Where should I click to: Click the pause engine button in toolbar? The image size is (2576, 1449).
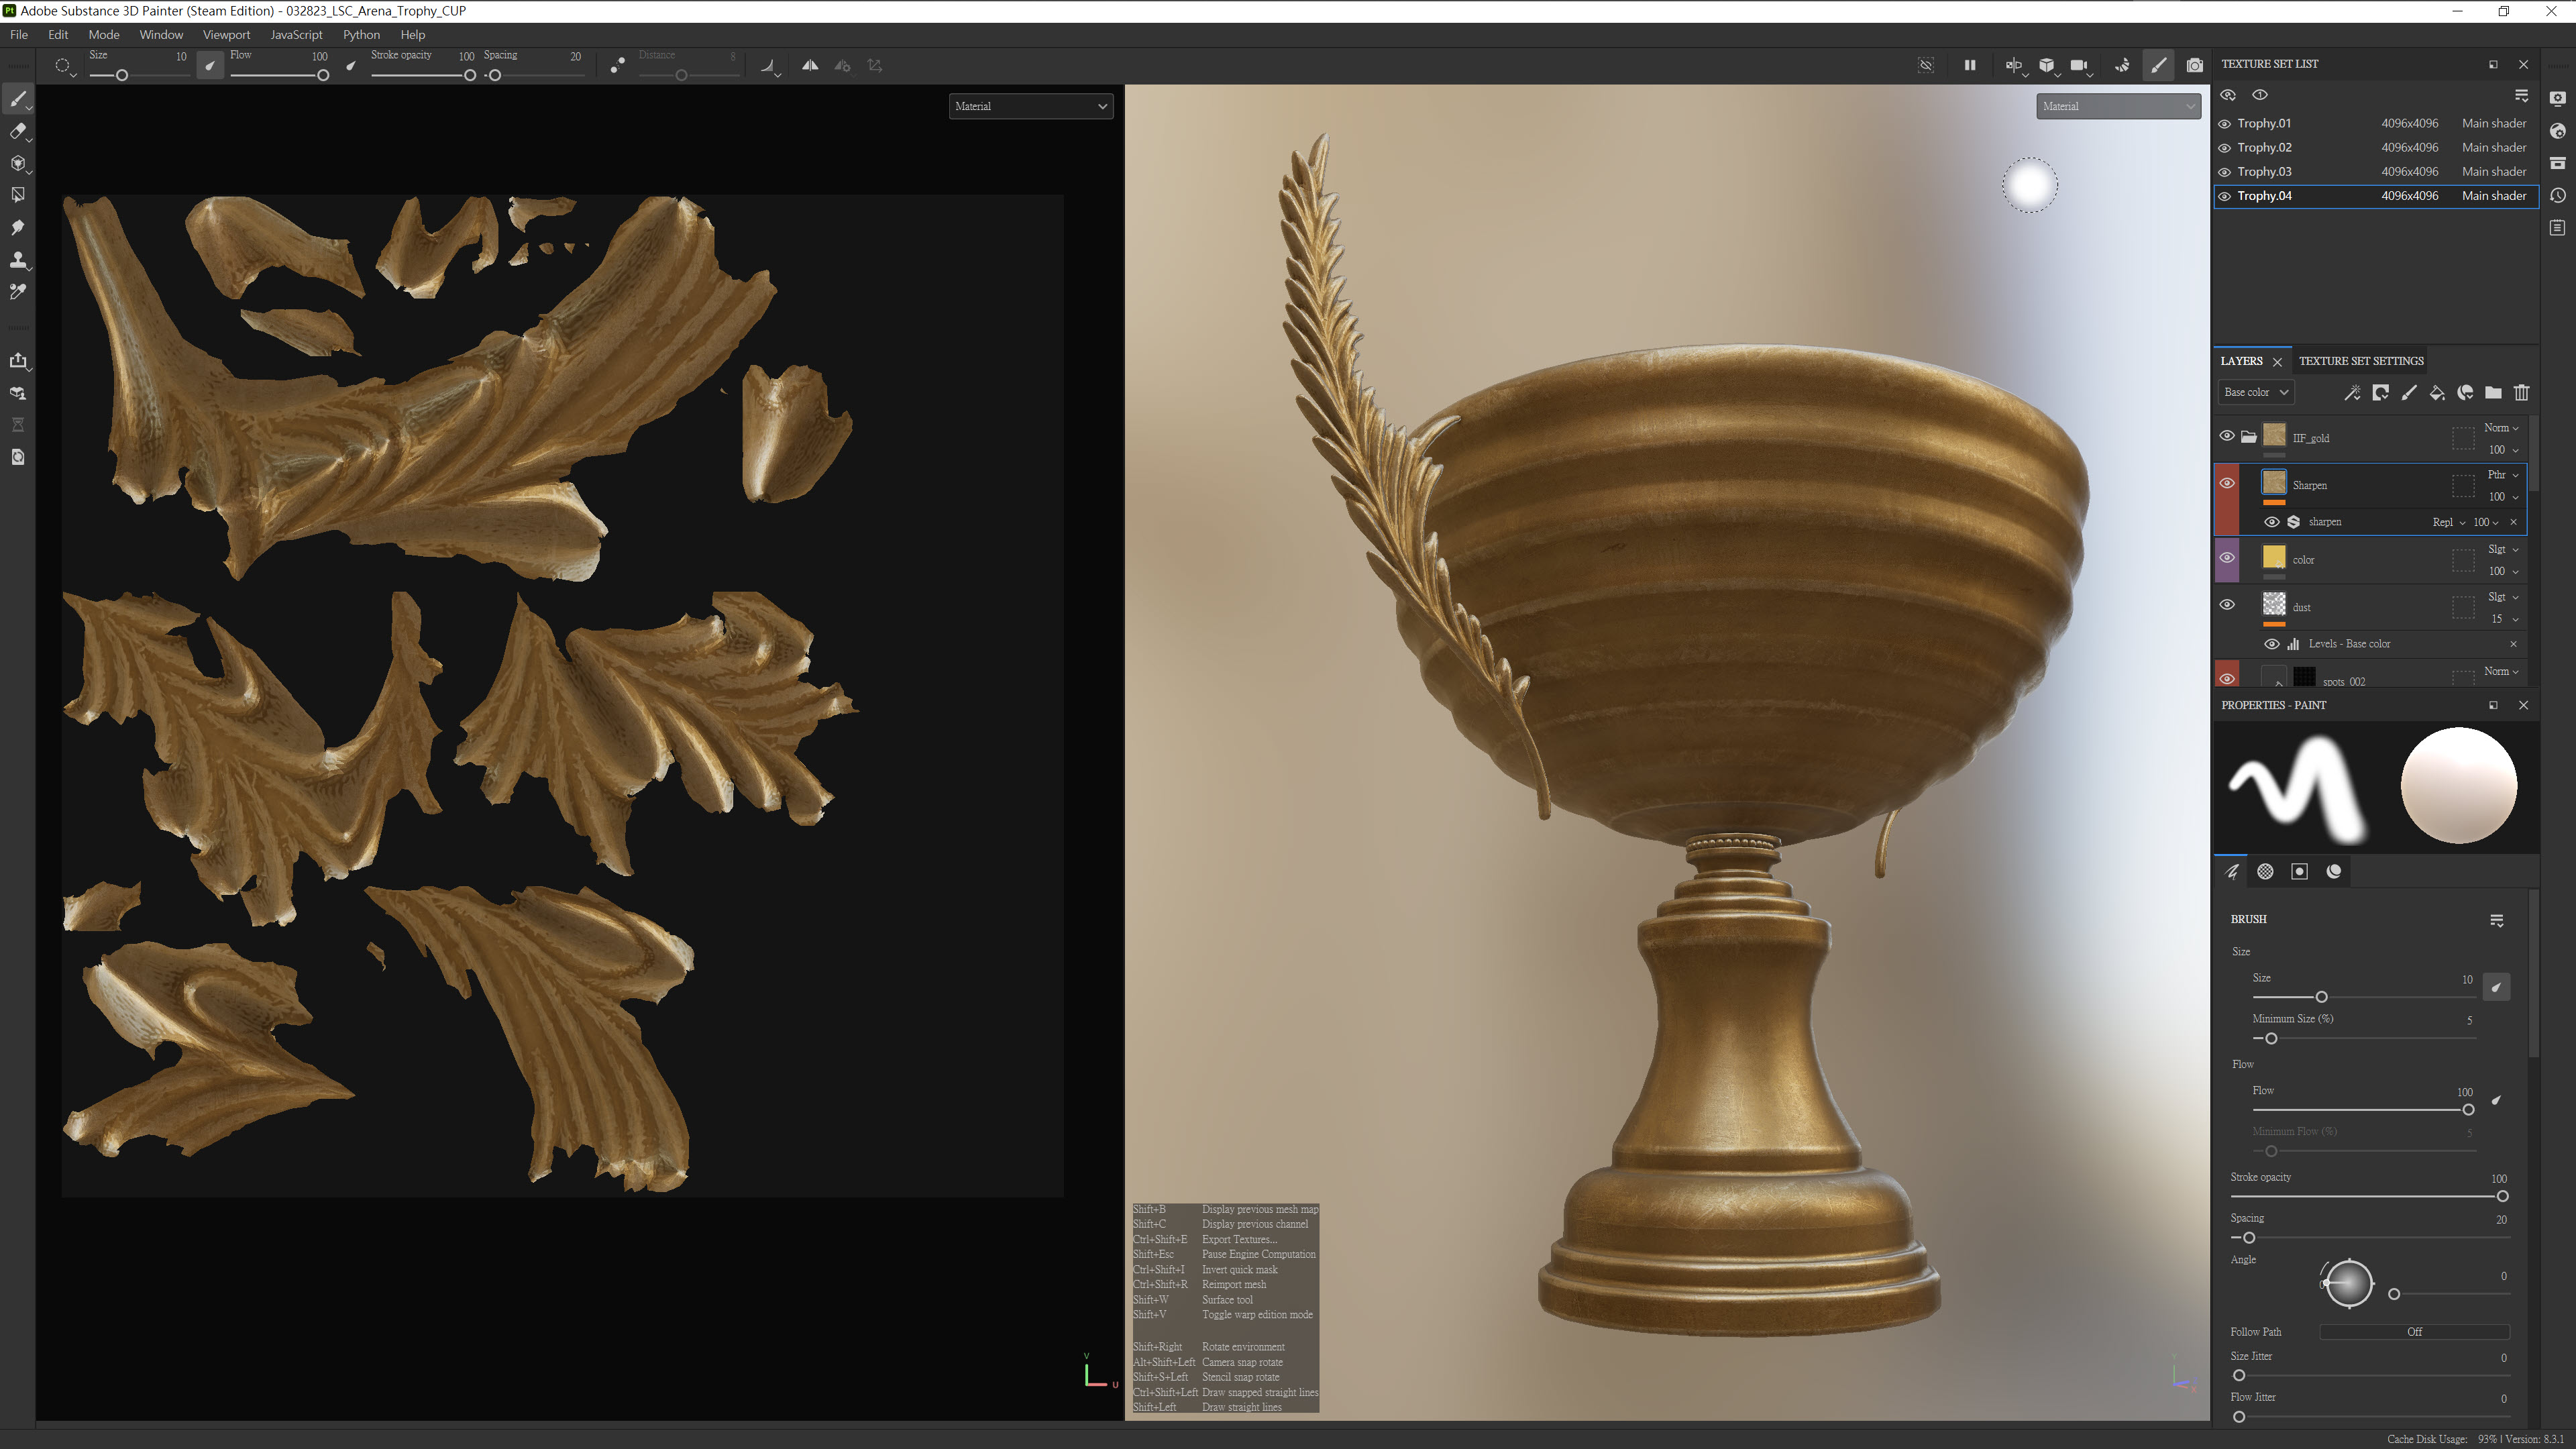pos(1969,65)
